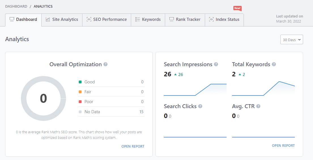This screenshot has height=160, width=313.
Task: Switch to the Dashboard tab
Action: point(23,20)
